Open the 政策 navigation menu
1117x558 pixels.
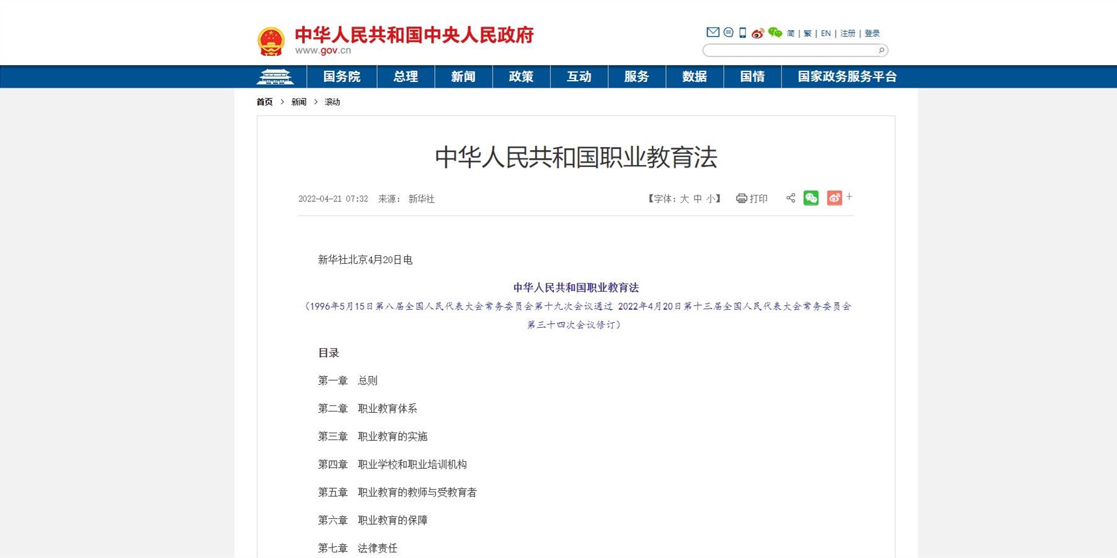(521, 77)
